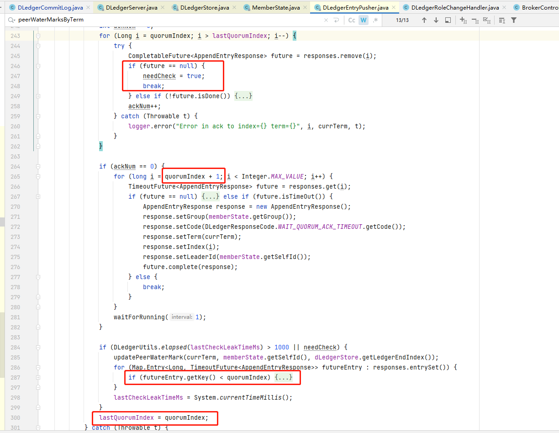Collapse the try block at line 244
The width and height of the screenshot is (559, 433).
38,46
